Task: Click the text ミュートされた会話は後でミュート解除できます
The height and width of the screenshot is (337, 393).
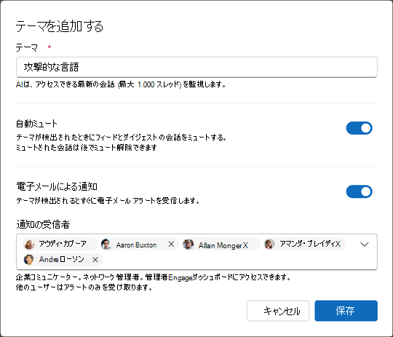Action: click(x=86, y=147)
